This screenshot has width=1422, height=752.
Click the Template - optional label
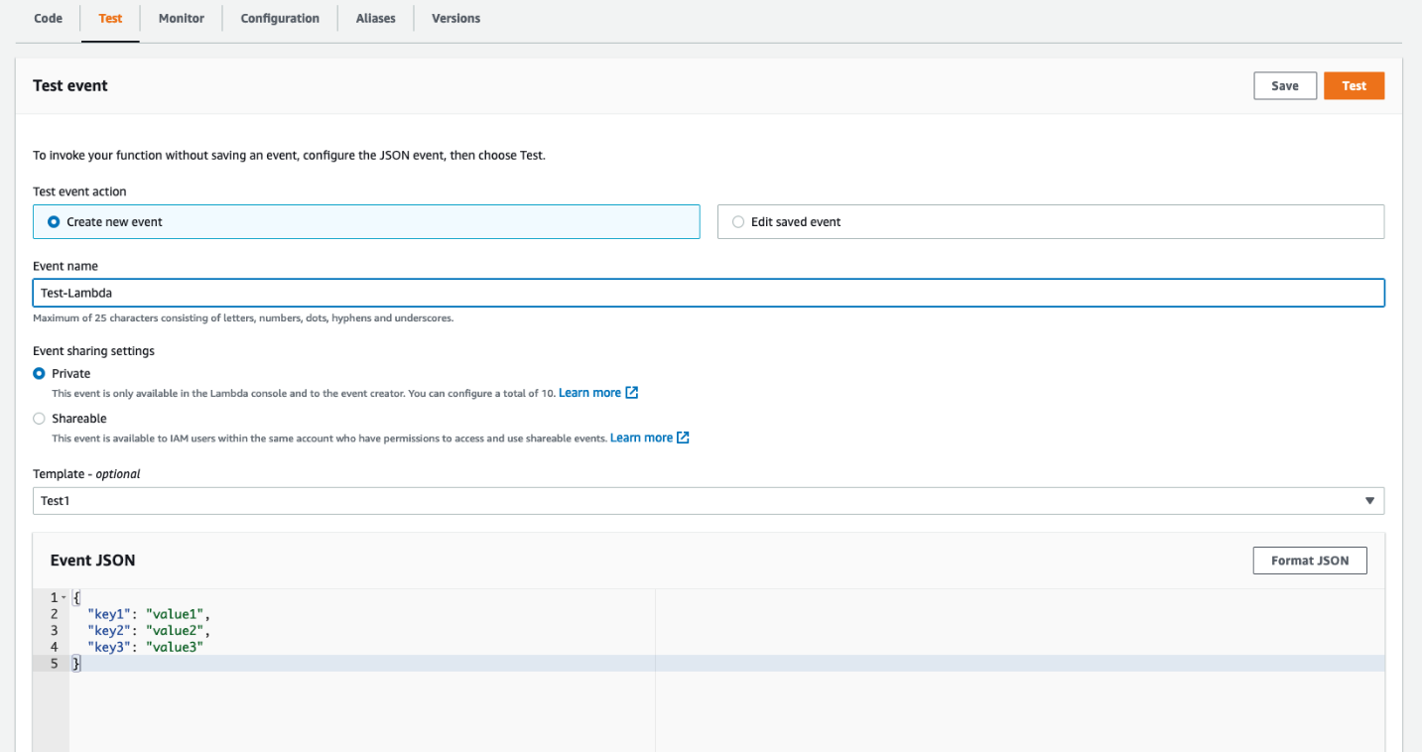pos(86,474)
